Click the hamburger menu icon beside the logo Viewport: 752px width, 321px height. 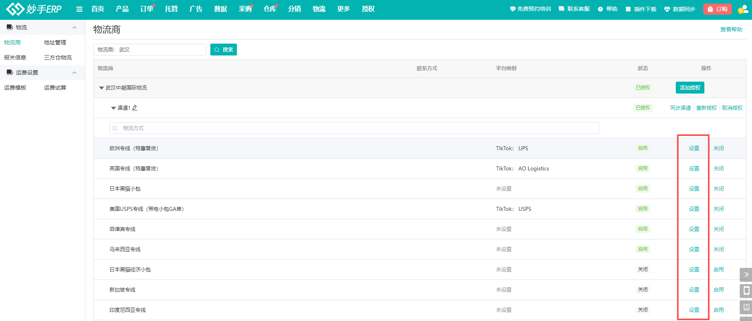tap(79, 9)
